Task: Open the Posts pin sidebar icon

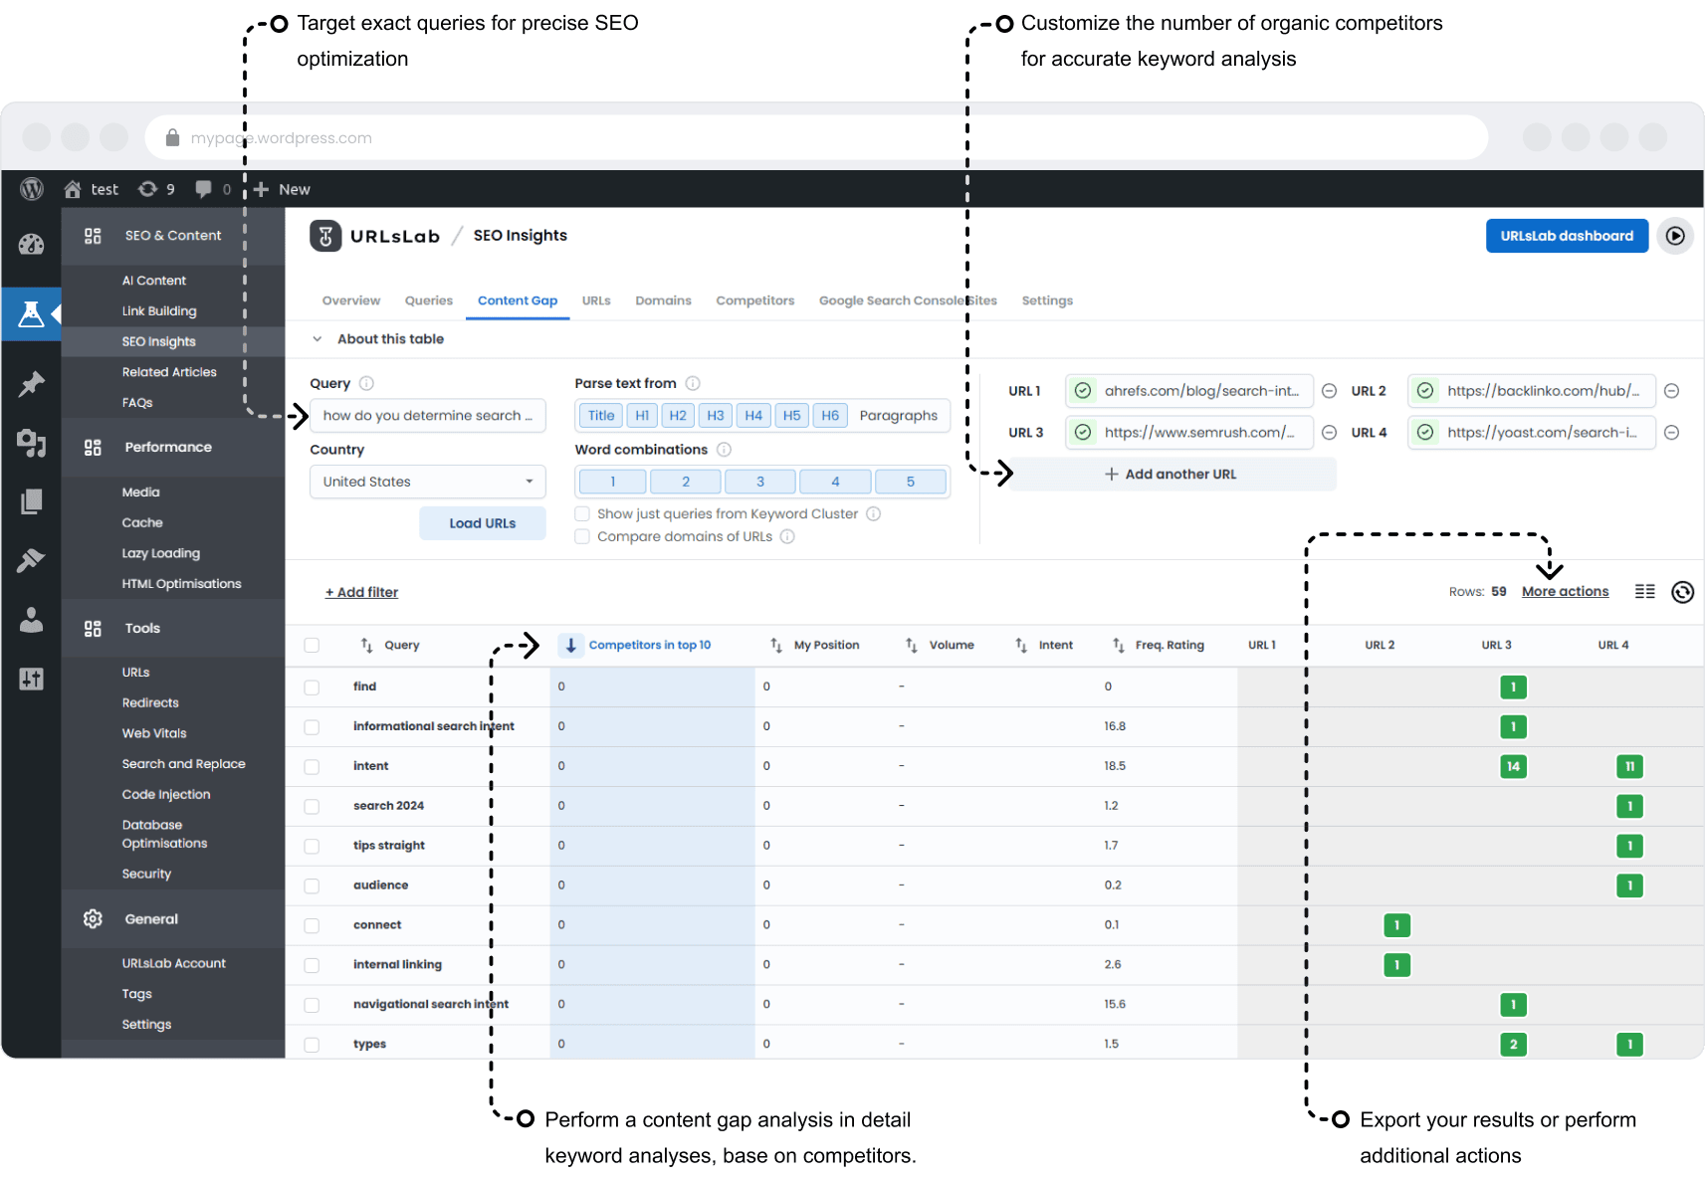Action: pyautogui.click(x=31, y=384)
